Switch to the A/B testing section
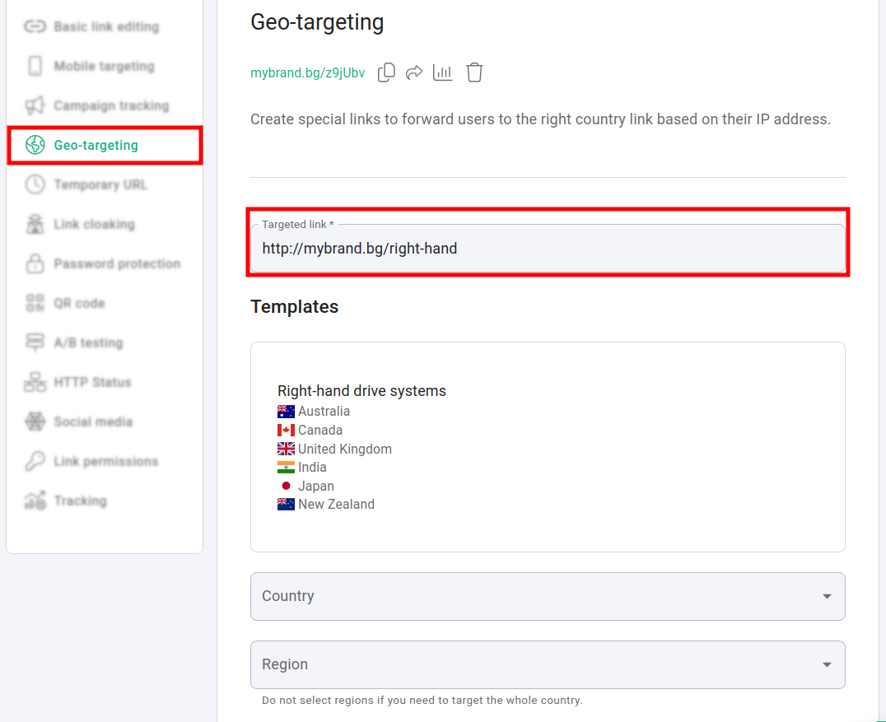The image size is (886, 722). 34,342
